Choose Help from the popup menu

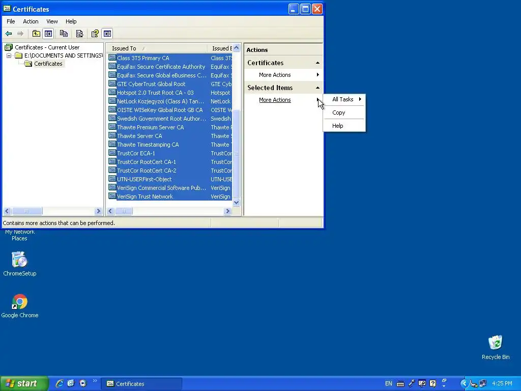[x=344, y=126]
